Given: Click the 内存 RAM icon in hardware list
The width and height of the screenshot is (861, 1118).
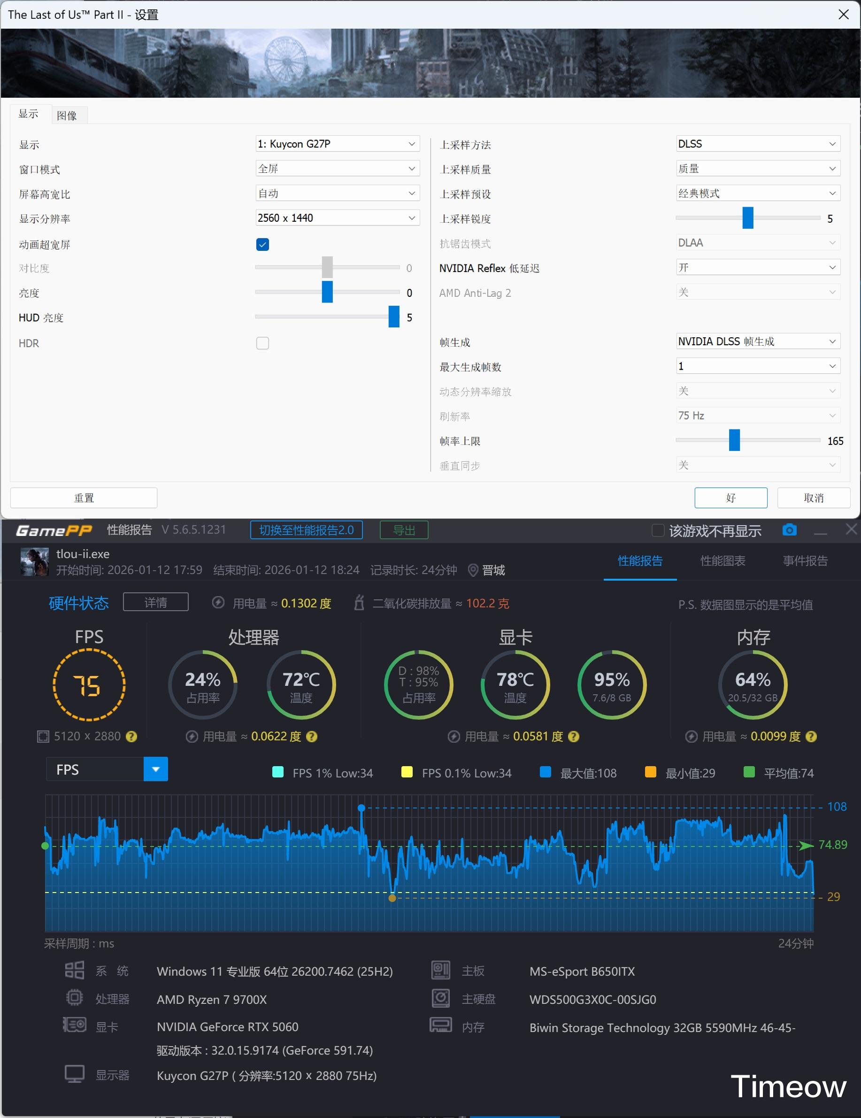Looking at the screenshot, I should click(440, 1025).
